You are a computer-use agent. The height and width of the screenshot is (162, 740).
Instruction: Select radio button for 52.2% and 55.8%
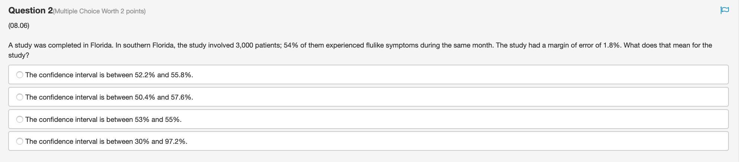[x=20, y=75]
